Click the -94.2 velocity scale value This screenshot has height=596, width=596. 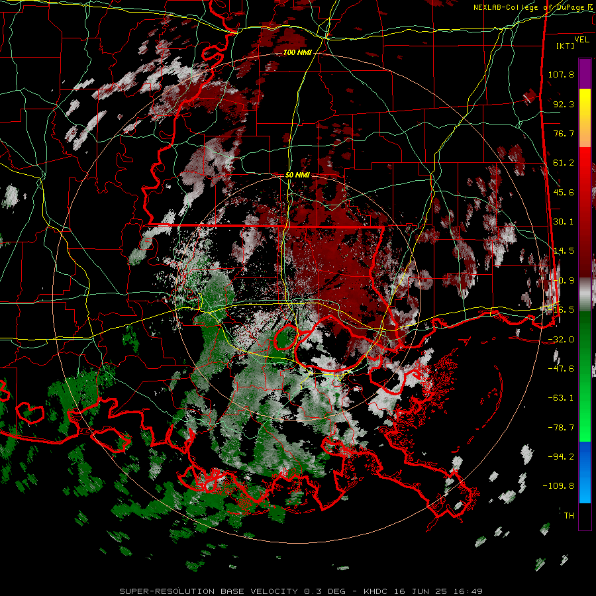561,456
